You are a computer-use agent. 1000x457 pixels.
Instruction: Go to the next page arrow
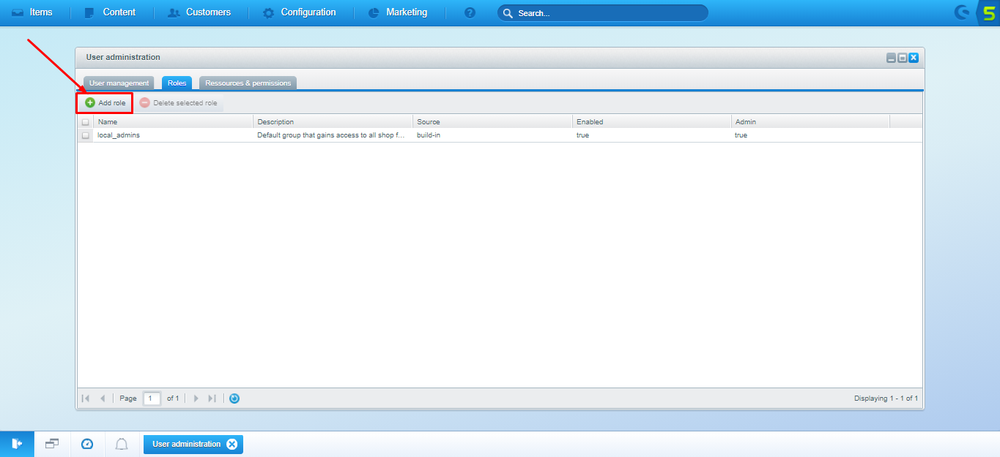tap(196, 399)
